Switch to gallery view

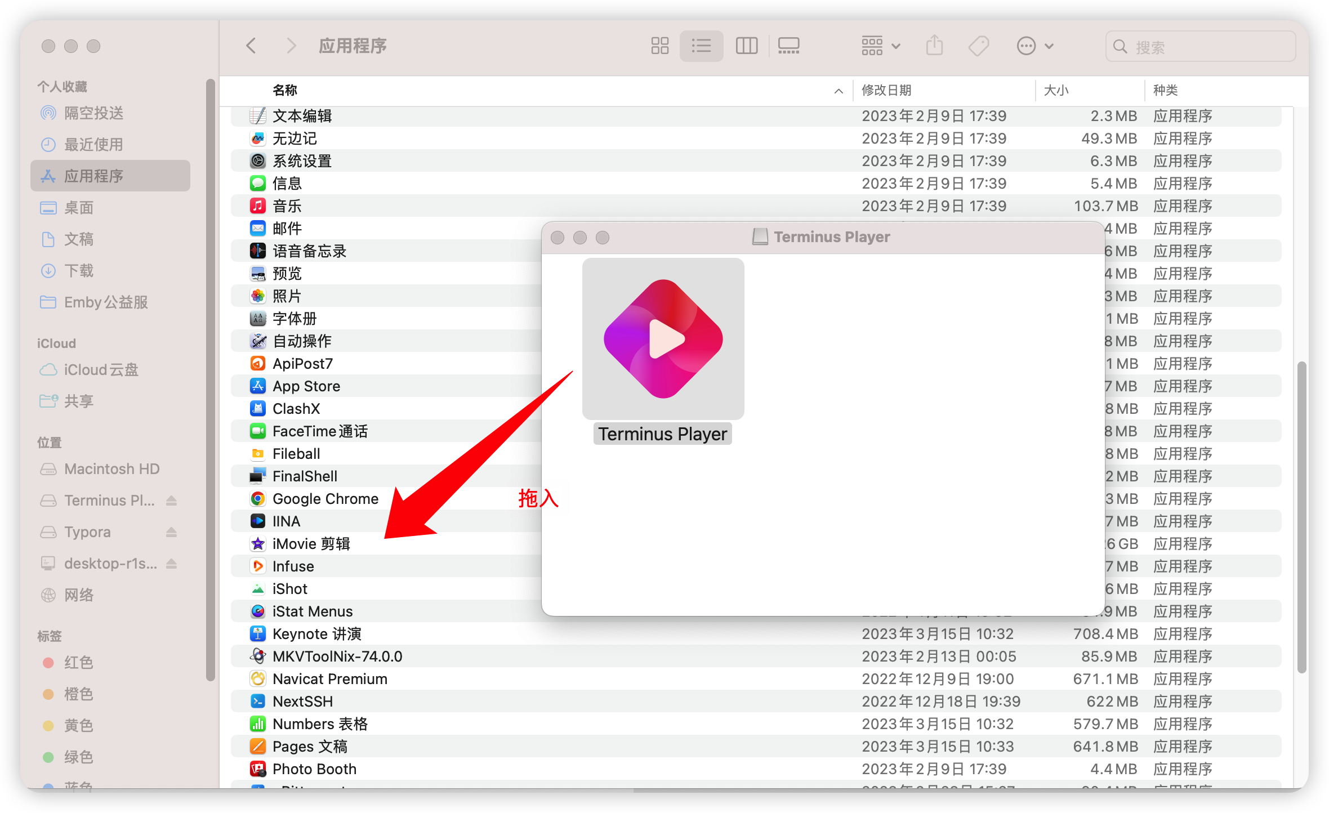pos(788,46)
